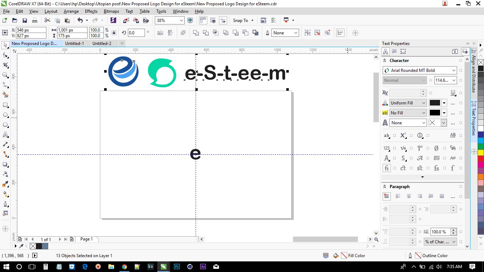Click the rotation angle input field

point(136,33)
